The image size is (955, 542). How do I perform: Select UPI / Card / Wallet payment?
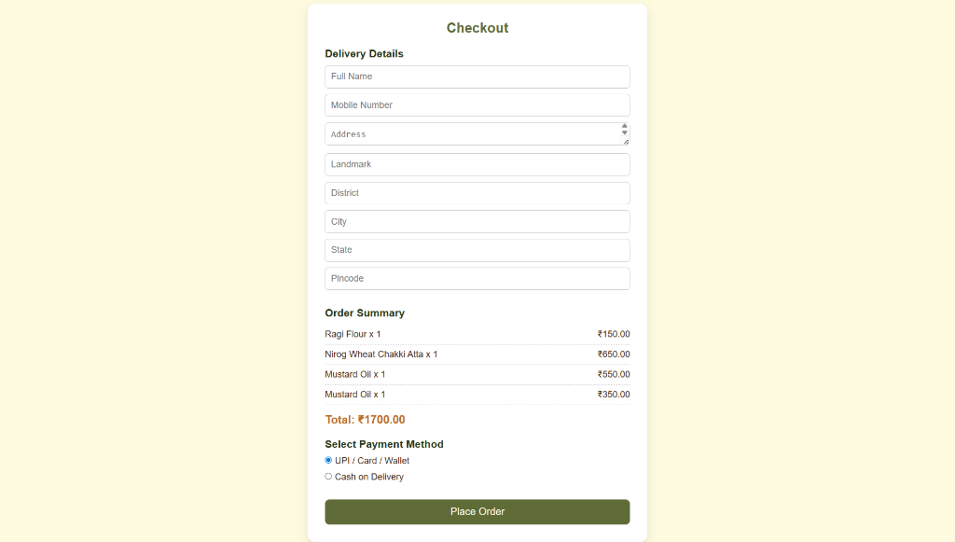point(328,460)
